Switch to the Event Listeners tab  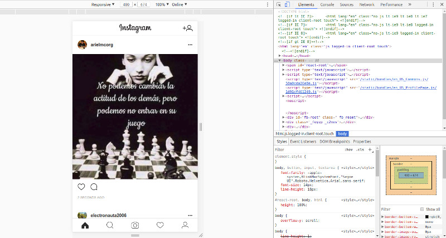[303, 142]
